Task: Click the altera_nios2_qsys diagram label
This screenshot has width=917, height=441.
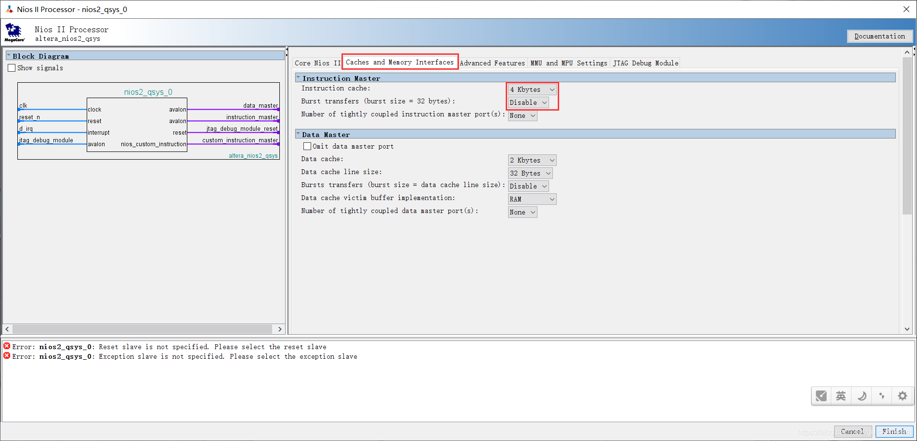Action: [x=253, y=155]
